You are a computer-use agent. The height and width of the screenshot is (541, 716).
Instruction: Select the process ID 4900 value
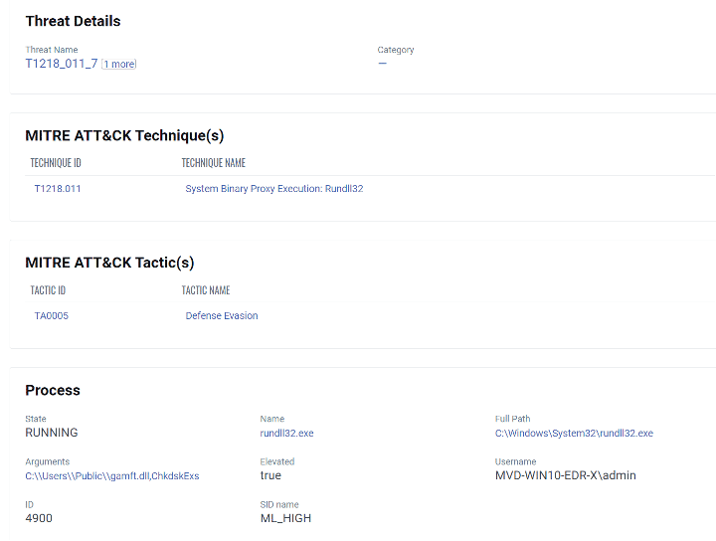[39, 518]
